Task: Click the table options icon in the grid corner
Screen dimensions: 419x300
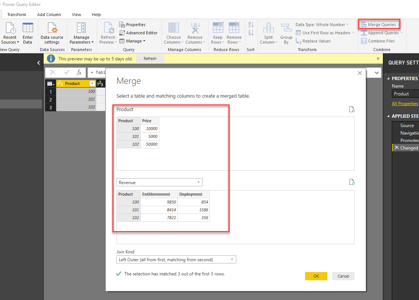Action: click(x=51, y=84)
